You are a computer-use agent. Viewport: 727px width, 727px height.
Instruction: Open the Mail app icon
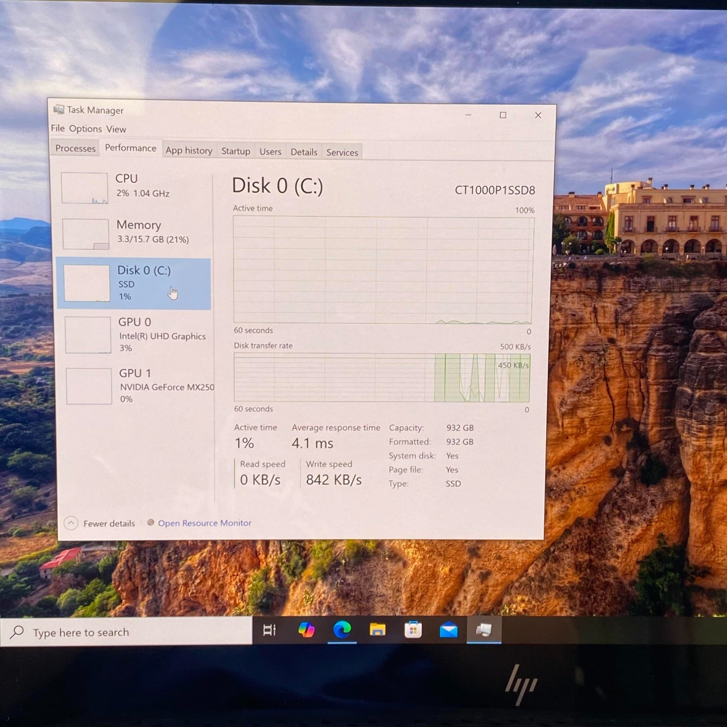tap(449, 630)
